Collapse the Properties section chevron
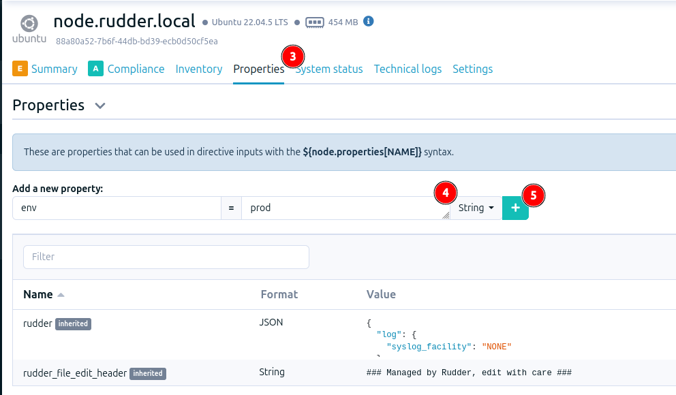This screenshot has height=395, width=676. (x=100, y=106)
